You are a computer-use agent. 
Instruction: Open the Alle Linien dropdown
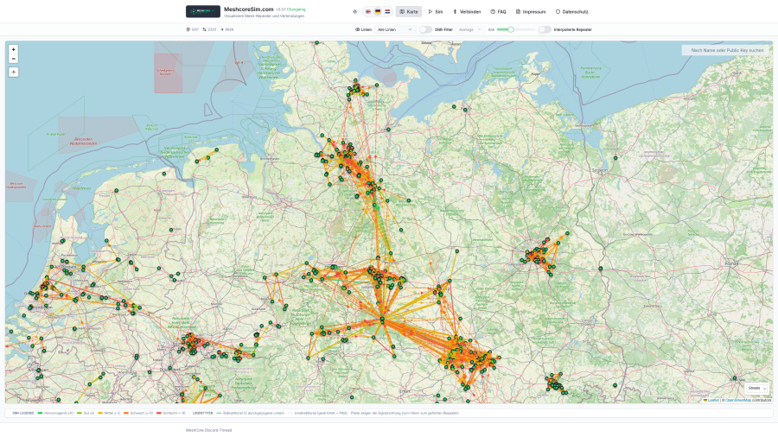(x=395, y=29)
